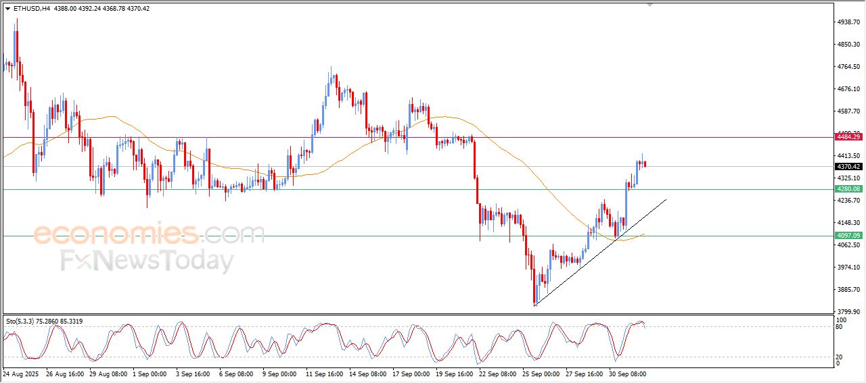The height and width of the screenshot is (383, 866).
Task: Click the FxNewsToday watermark logo
Action: pyautogui.click(x=147, y=261)
